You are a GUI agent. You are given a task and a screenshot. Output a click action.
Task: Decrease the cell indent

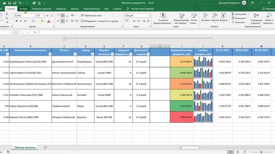72,21
